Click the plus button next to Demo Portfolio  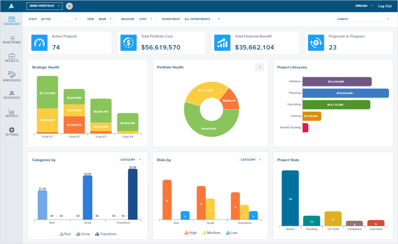(x=69, y=6)
